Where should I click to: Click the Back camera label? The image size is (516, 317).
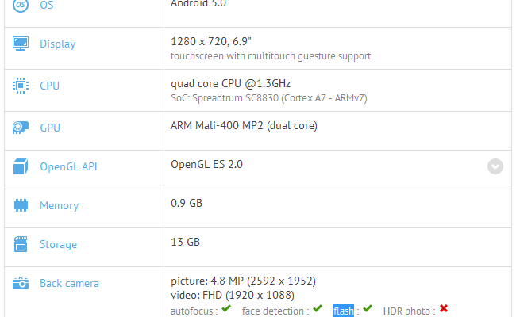coord(69,283)
